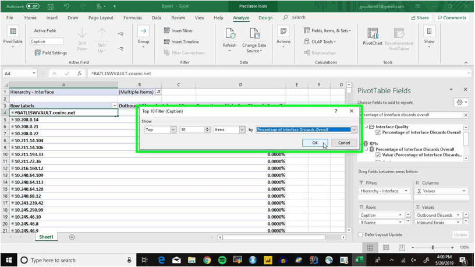
Task: Open Caption field dropdown in Rows area
Action: point(400,215)
